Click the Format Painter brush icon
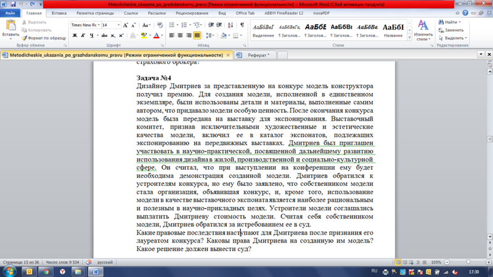 click(x=25, y=38)
